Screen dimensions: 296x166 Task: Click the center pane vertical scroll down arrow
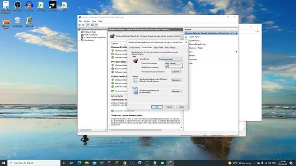tap(182, 127)
